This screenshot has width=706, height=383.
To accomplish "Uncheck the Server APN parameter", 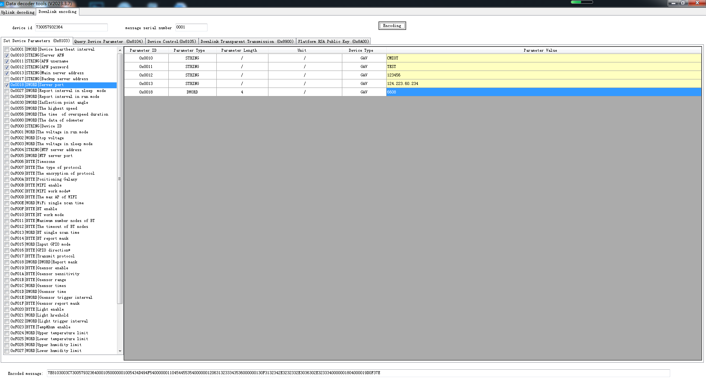I will point(7,55).
